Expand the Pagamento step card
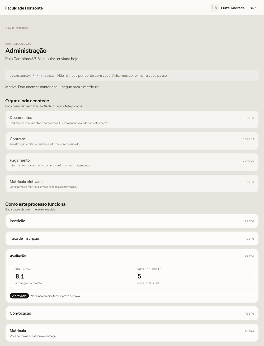This screenshot has width=264, height=346. click(132, 162)
